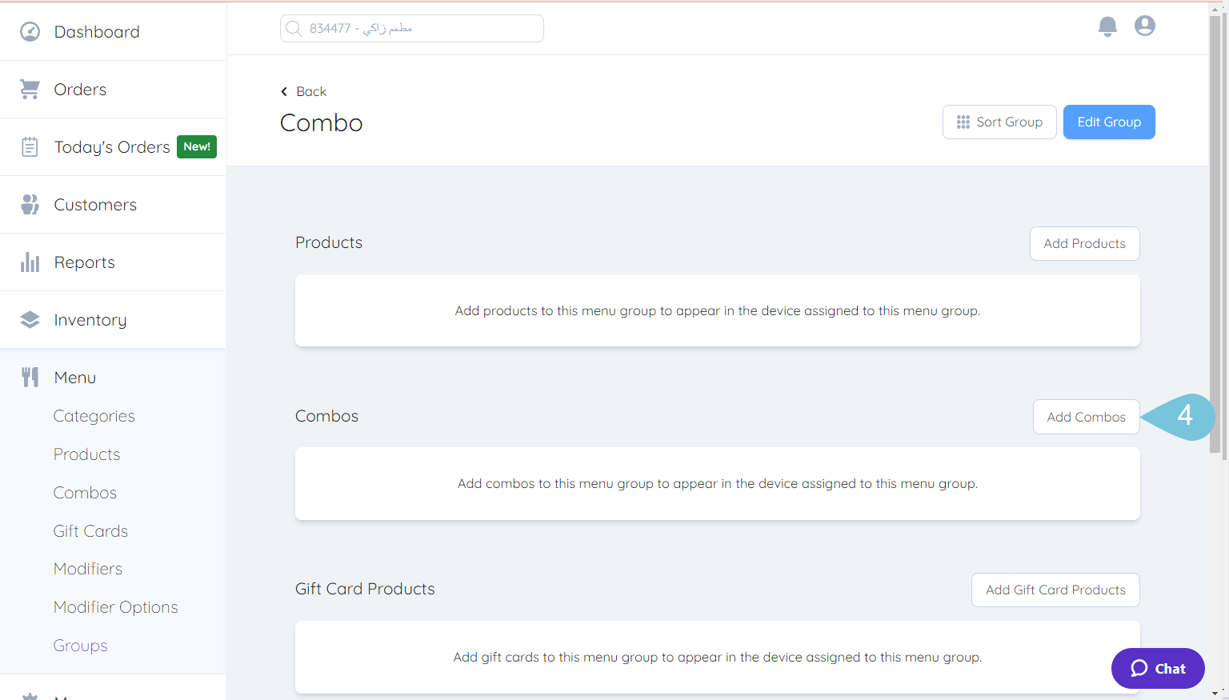
Task: Open the Modifier Options page
Action: (115, 606)
